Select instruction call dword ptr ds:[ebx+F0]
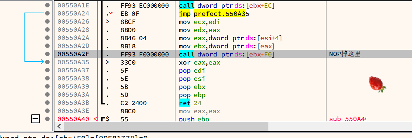Viewport: 412px width, 138px height. [x=227, y=54]
